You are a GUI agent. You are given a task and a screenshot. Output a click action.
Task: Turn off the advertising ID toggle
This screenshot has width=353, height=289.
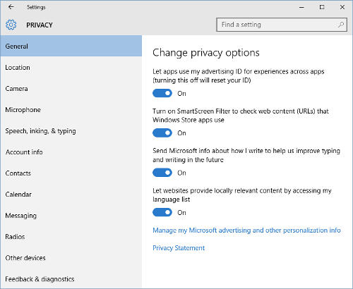[x=162, y=93]
